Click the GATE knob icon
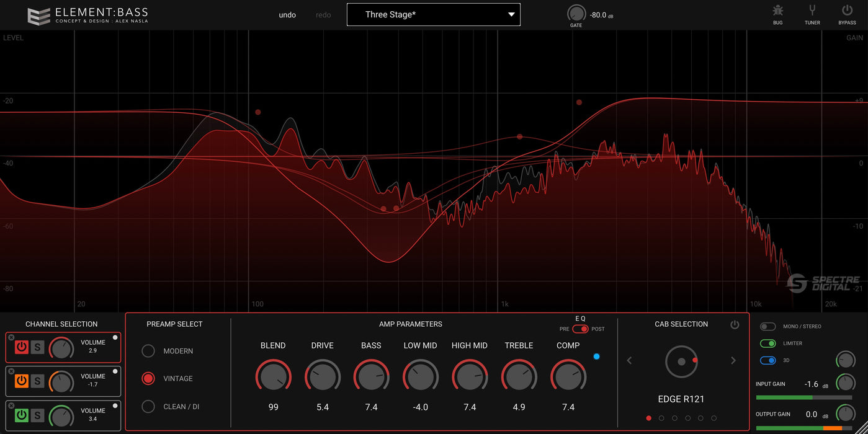 click(x=576, y=12)
